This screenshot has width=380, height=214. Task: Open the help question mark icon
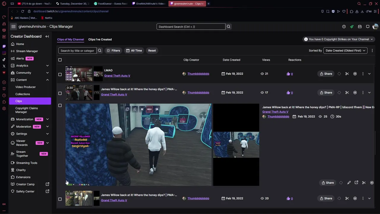click(x=344, y=26)
